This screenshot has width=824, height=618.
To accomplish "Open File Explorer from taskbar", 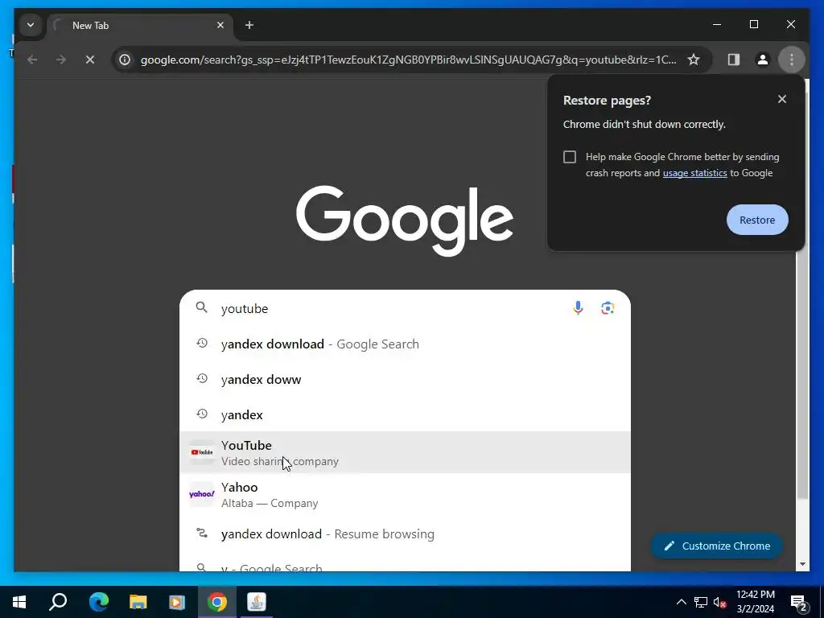I will click(138, 602).
